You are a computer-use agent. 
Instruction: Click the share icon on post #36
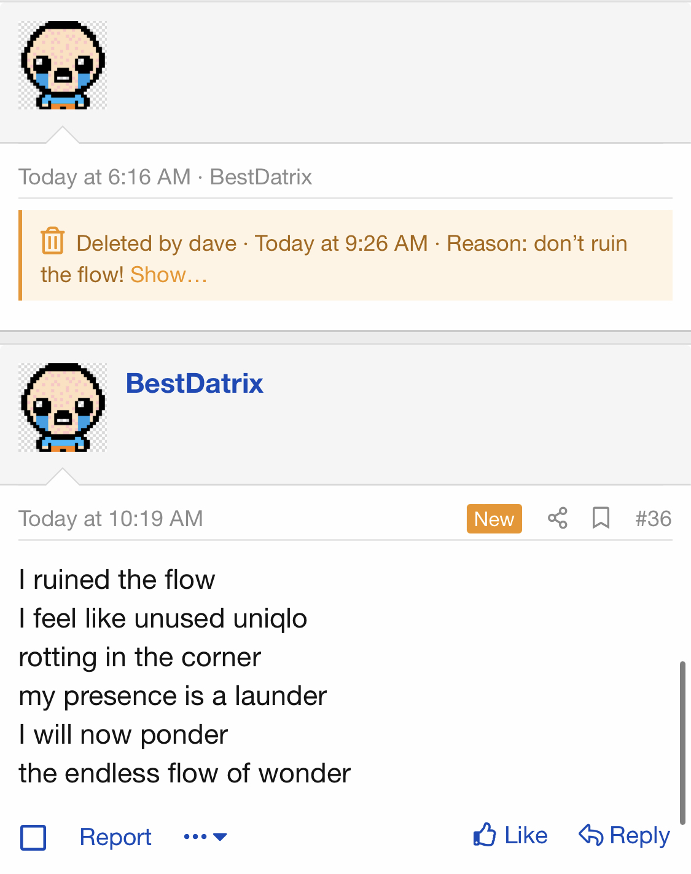(557, 518)
